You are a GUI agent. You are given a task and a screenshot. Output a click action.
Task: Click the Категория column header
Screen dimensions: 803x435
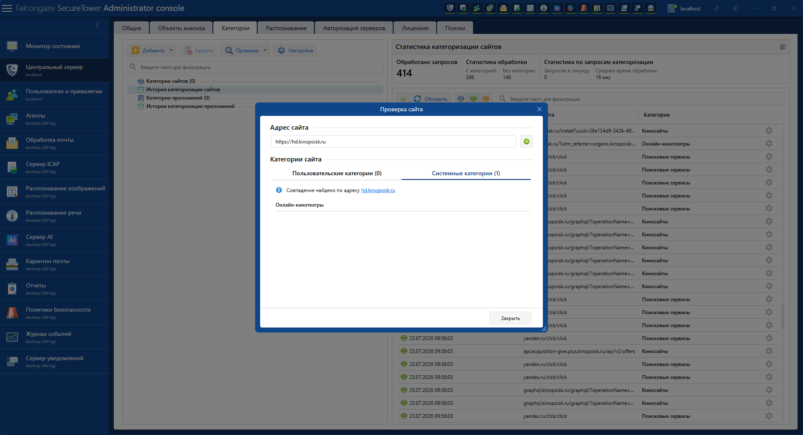(x=657, y=115)
